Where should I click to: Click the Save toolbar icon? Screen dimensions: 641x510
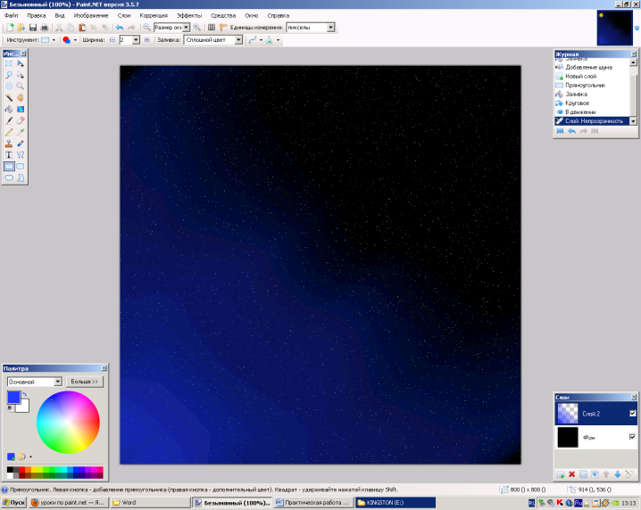click(x=33, y=28)
